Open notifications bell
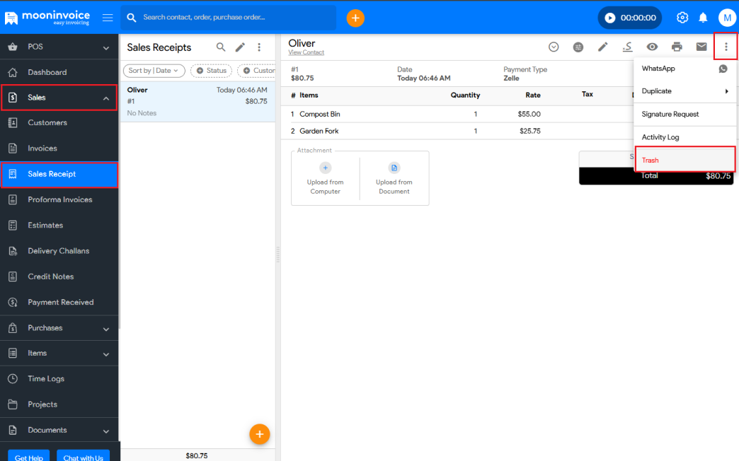Viewport: 739px width, 461px height. pyautogui.click(x=703, y=18)
